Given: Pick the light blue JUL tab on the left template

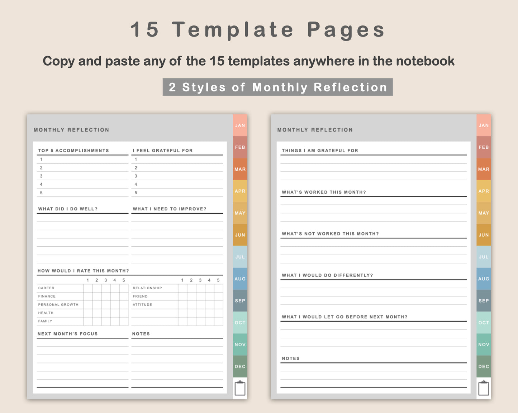Looking at the screenshot, I should pos(240,257).
